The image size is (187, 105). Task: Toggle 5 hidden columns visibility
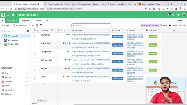pyautogui.click(x=150, y=25)
